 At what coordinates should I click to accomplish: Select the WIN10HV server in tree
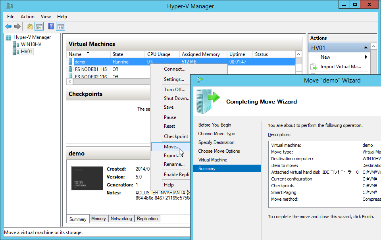[x=31, y=44]
